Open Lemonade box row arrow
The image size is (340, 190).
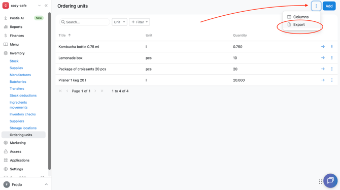tap(323, 58)
